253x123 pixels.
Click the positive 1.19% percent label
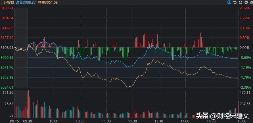244,28
